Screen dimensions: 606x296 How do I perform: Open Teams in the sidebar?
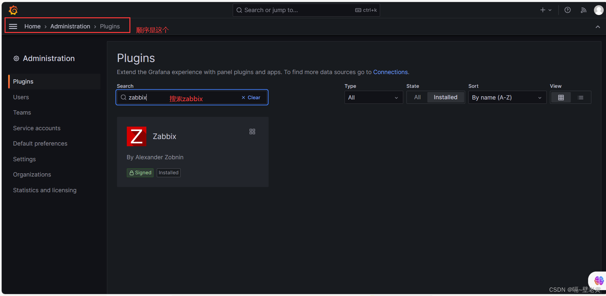tap(22, 113)
